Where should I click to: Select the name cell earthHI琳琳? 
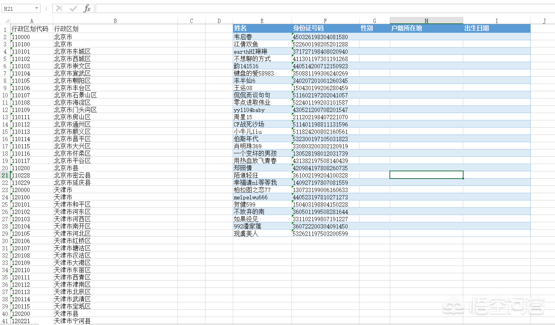point(262,51)
